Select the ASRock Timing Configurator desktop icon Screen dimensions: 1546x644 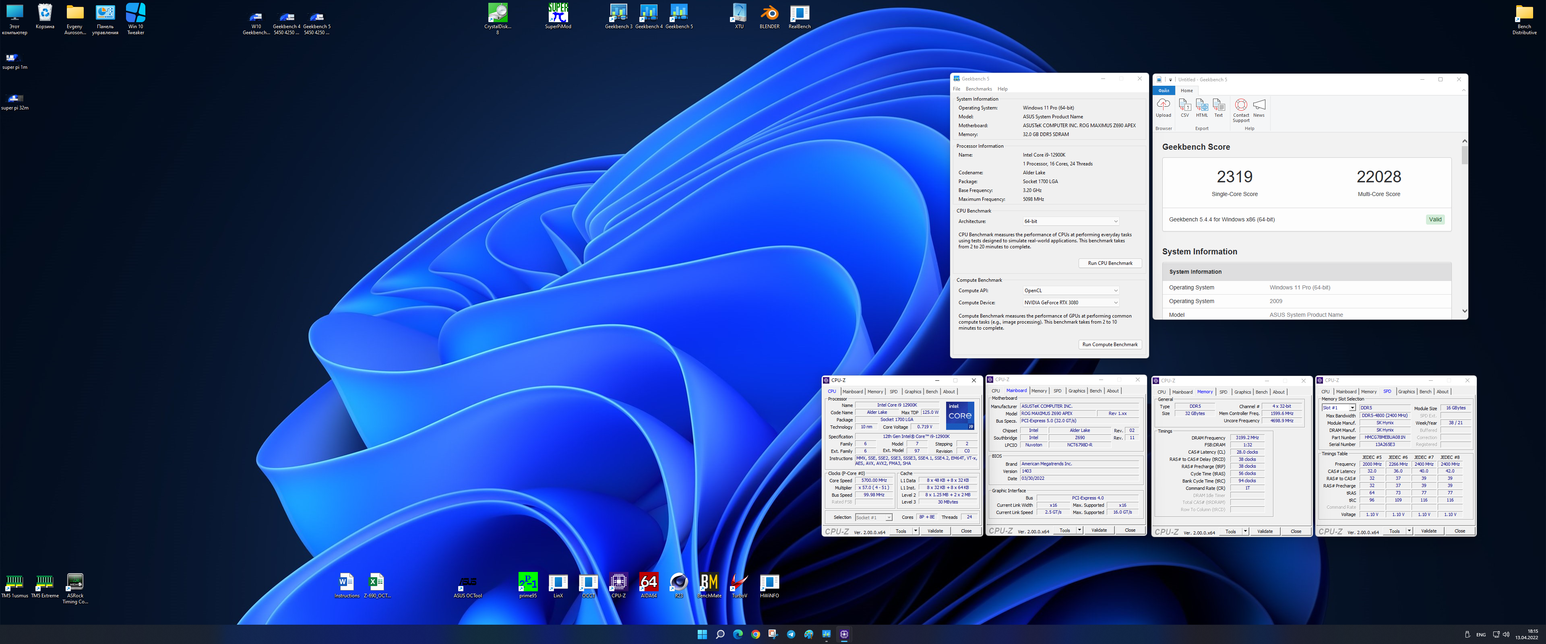coord(75,588)
